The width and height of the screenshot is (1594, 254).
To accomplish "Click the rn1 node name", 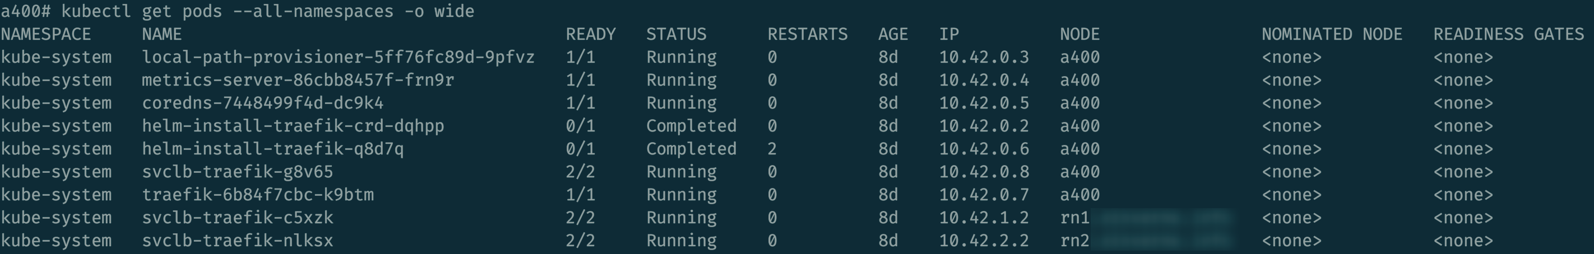I will 1074,218.
